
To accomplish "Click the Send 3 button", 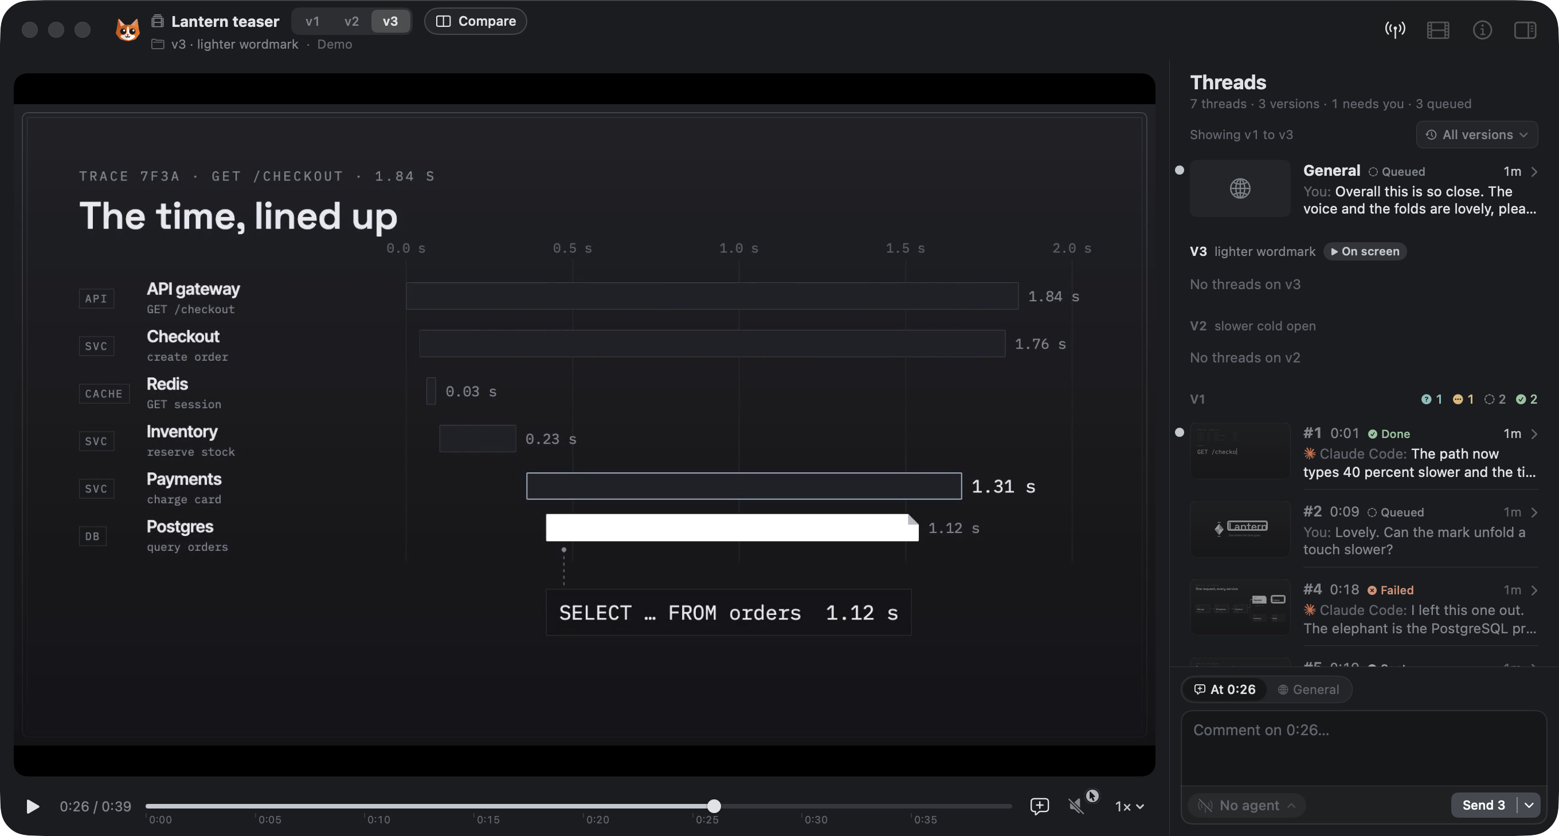I will [x=1483, y=805].
